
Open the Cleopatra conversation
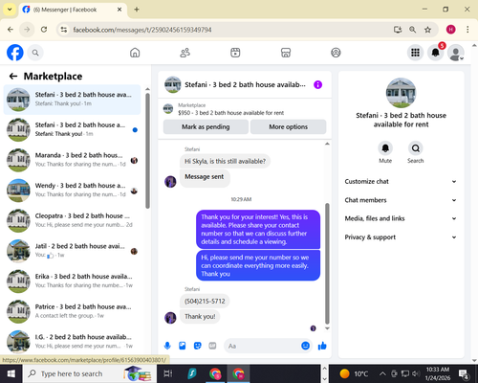tap(72, 220)
